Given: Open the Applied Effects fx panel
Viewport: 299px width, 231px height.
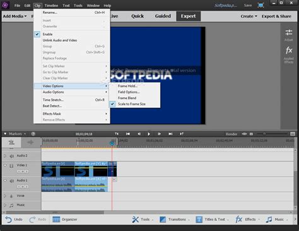Looking at the screenshot, I should coord(289,50).
